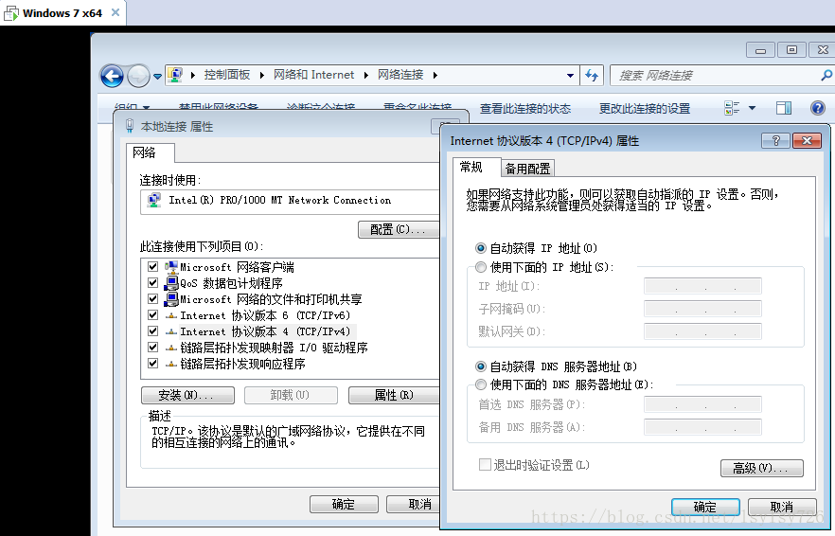Open the address bar history dropdown arrow
Viewport: 835px width, 536px height.
pos(570,75)
